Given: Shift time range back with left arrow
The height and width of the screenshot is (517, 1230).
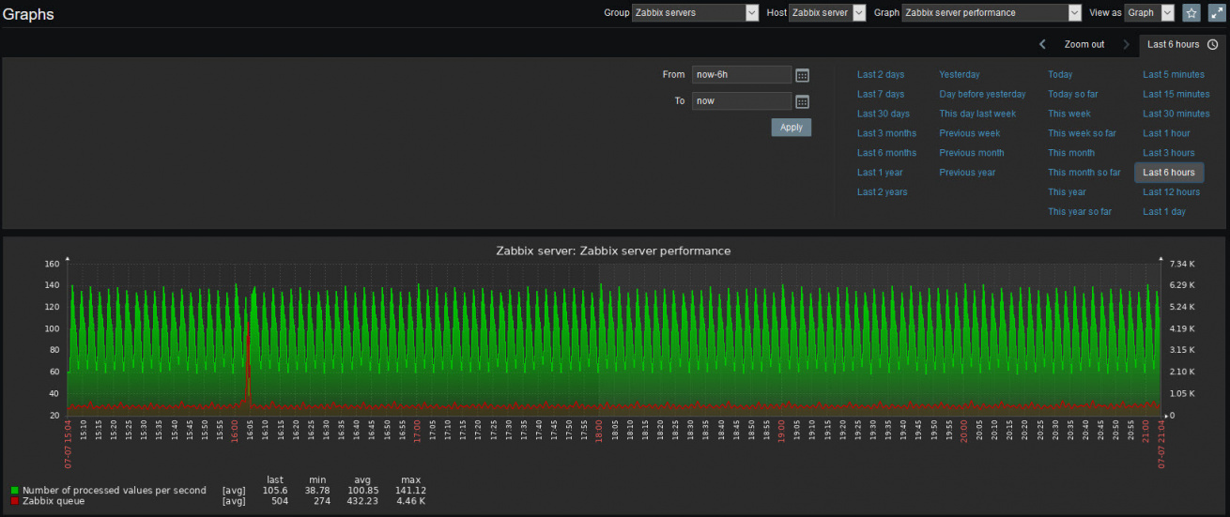Looking at the screenshot, I should pyautogui.click(x=1043, y=44).
